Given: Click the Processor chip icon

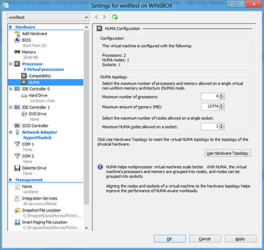Looking at the screenshot, I should click(17, 64).
